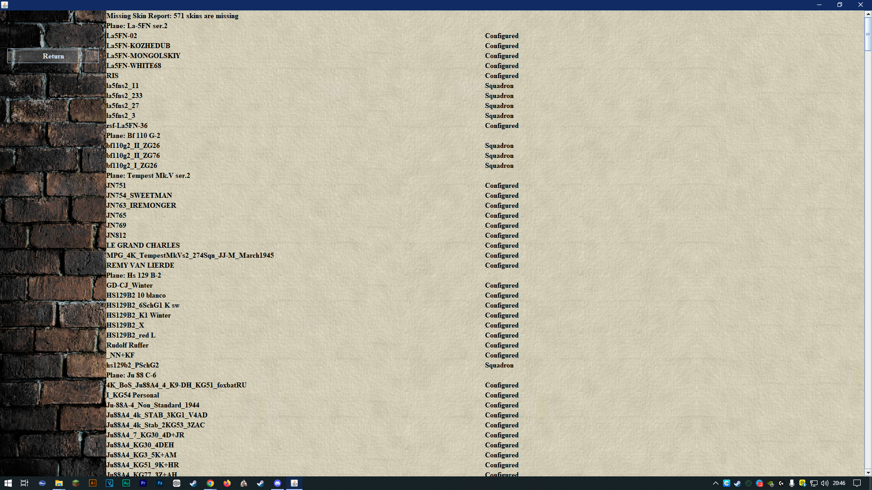
Task: Switch to Google Chrome on the taskbar
Action: pyautogui.click(x=210, y=483)
